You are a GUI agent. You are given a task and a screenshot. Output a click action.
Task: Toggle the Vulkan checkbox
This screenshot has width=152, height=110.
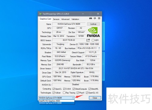(54, 93)
